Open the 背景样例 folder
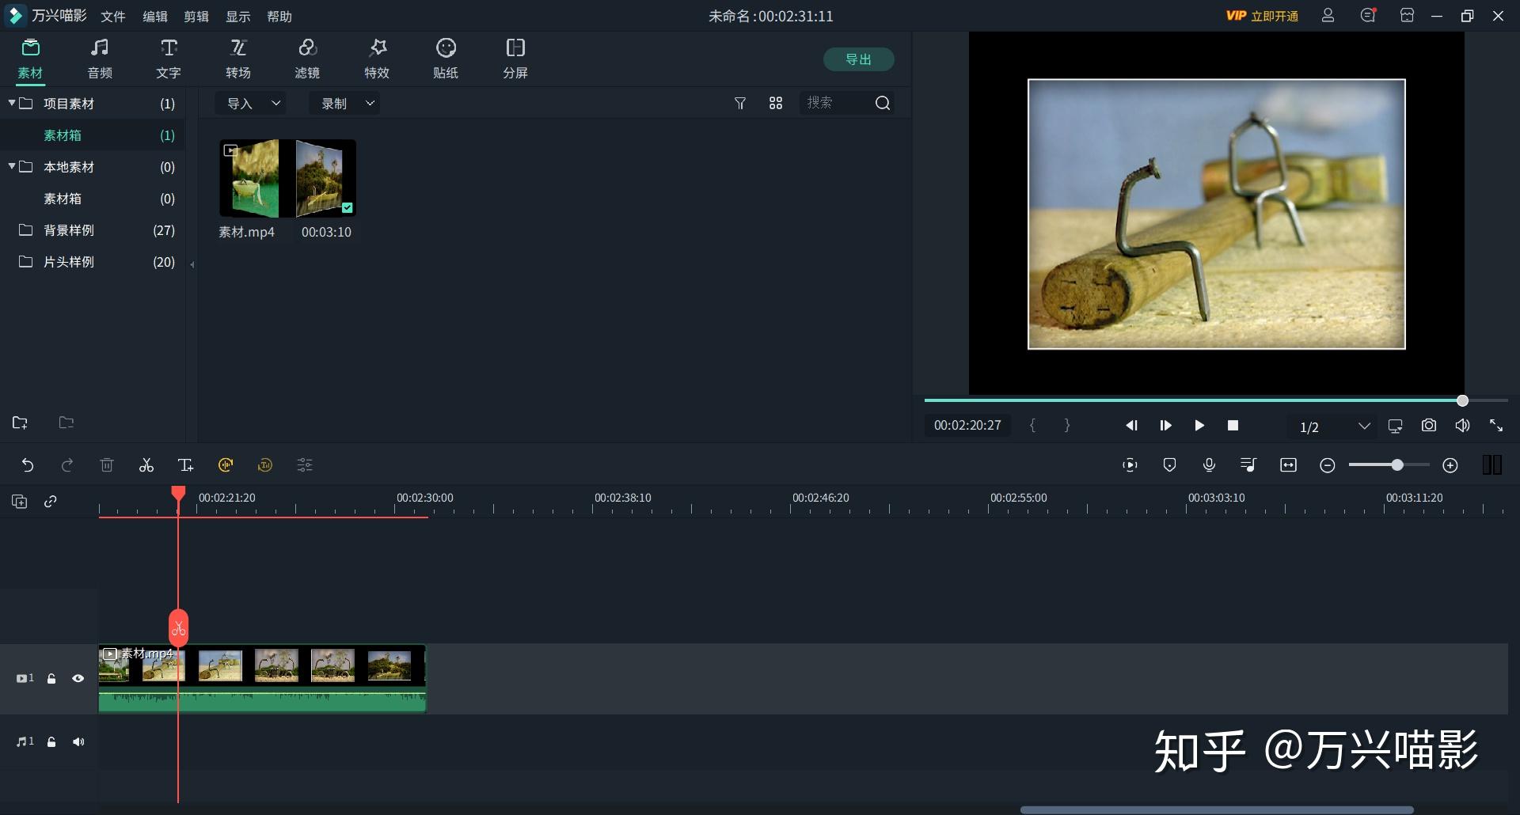Screen dimensions: 1520x815 pyautogui.click(x=93, y=230)
